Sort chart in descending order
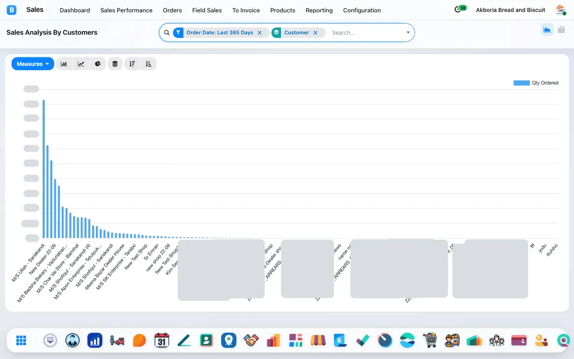 [x=132, y=64]
